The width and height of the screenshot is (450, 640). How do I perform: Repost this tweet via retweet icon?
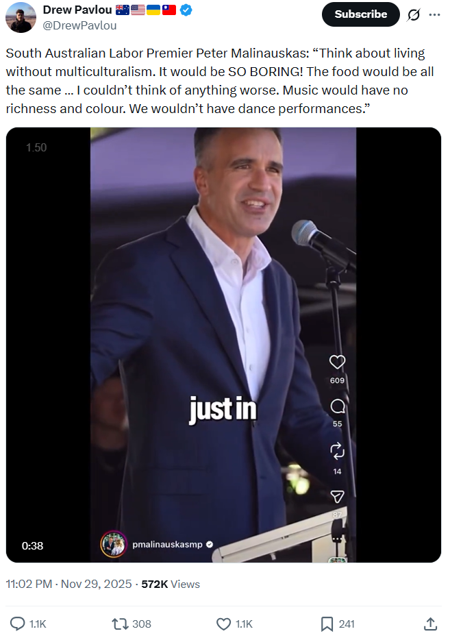pos(120,624)
